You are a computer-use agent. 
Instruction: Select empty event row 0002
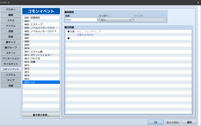[41, 21]
